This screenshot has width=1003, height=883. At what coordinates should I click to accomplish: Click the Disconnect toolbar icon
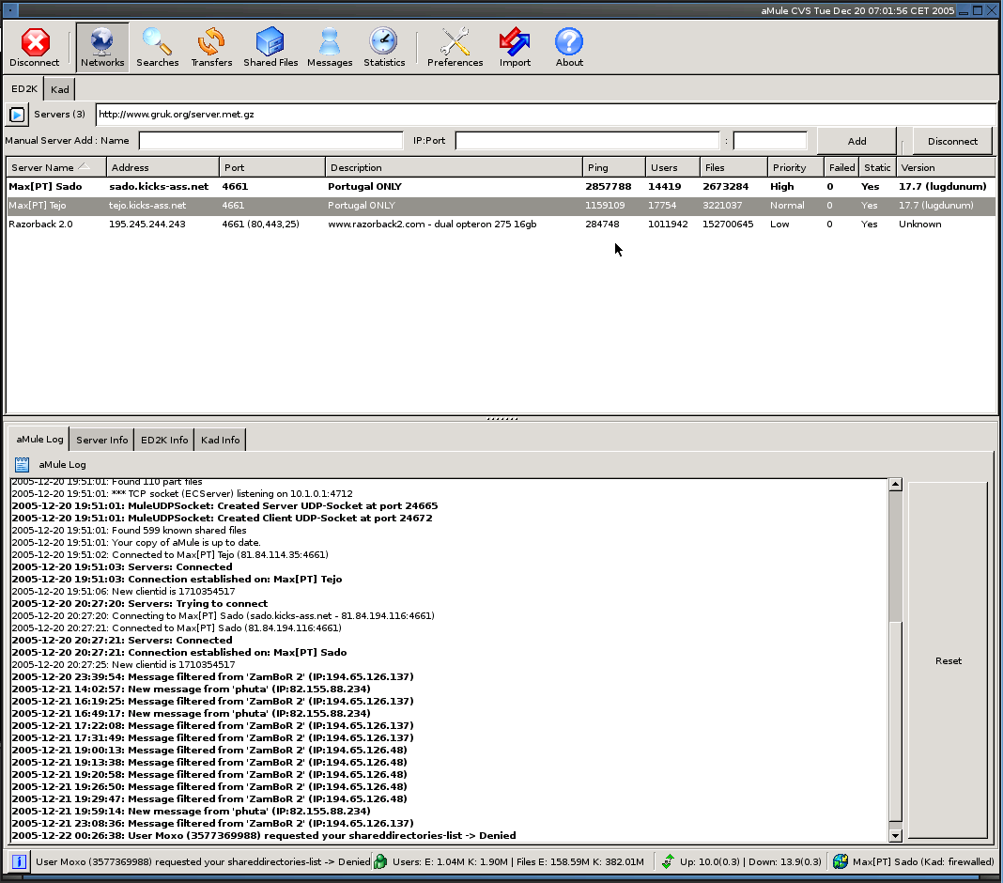(x=35, y=48)
